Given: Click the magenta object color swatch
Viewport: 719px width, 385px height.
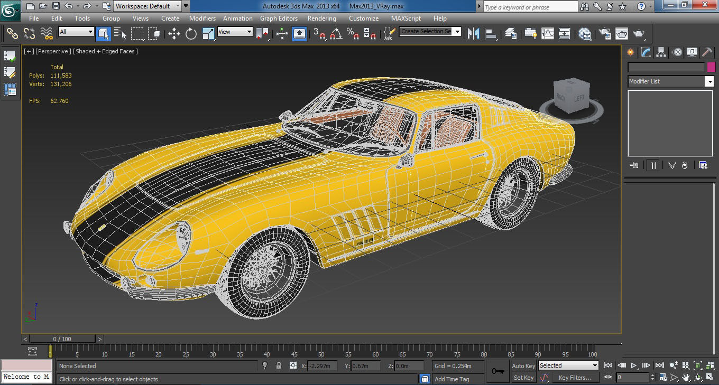Looking at the screenshot, I should pos(711,67).
